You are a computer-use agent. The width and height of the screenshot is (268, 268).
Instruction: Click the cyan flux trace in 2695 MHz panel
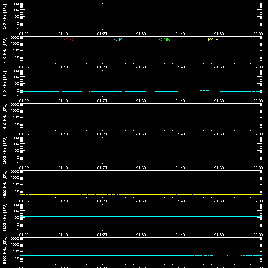coord(141,151)
